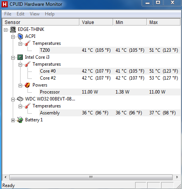
Task: Expand the Battery 1 node
Action: pos(13,120)
